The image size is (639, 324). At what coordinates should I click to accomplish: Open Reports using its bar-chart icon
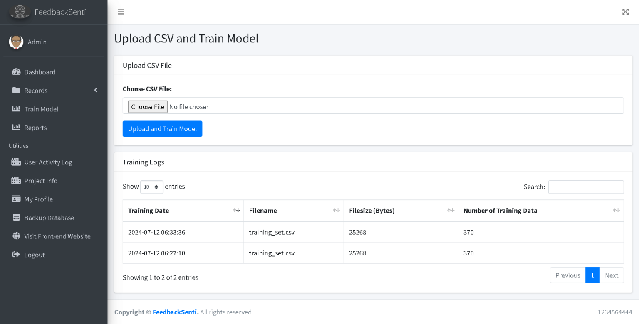(x=16, y=128)
